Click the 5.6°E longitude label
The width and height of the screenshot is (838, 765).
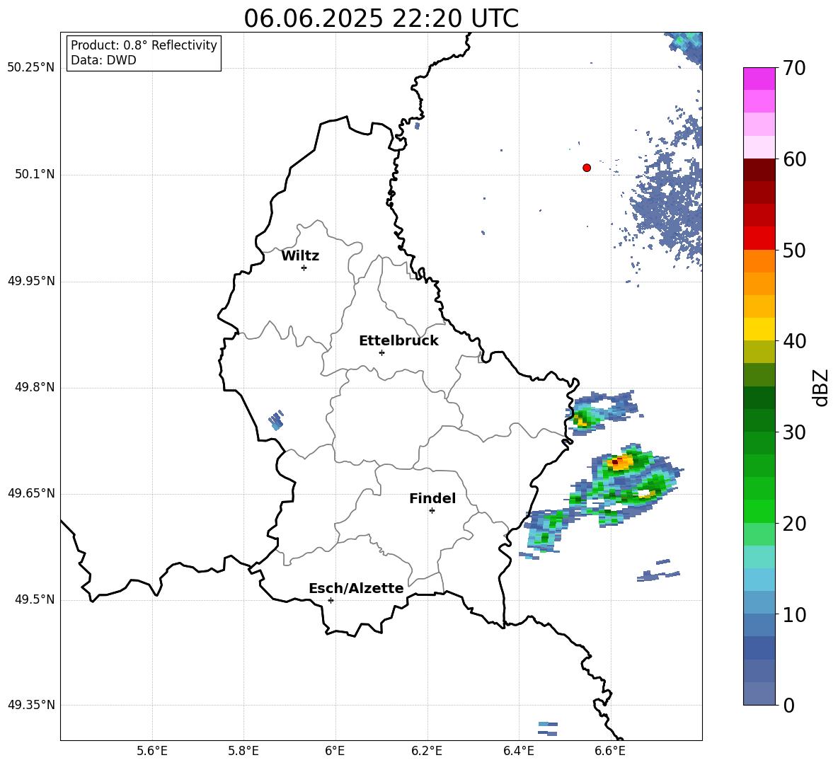click(x=152, y=751)
